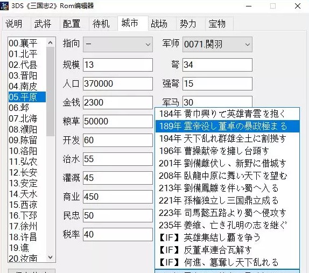Screen dimensions: 309x273
Task: Select 10.洛阳 in the city list
Action: click(x=27, y=151)
